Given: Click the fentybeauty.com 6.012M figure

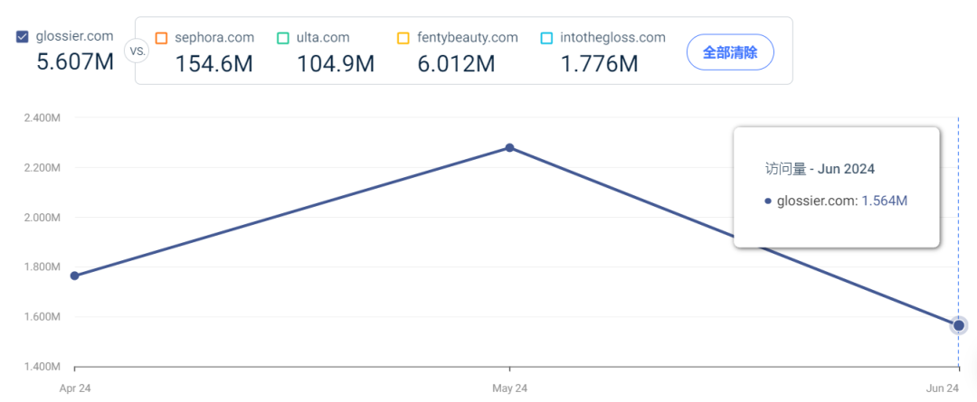Looking at the screenshot, I should pos(456,64).
